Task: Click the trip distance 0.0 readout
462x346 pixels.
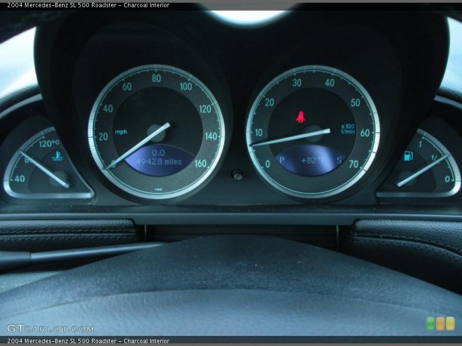Action: (x=158, y=153)
